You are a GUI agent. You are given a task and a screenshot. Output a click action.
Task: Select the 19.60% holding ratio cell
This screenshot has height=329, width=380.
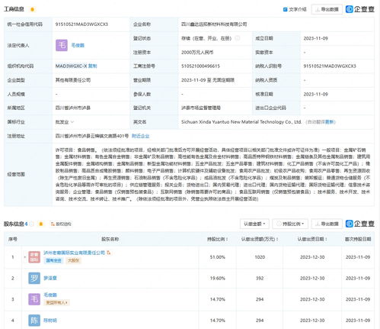coord(218,278)
